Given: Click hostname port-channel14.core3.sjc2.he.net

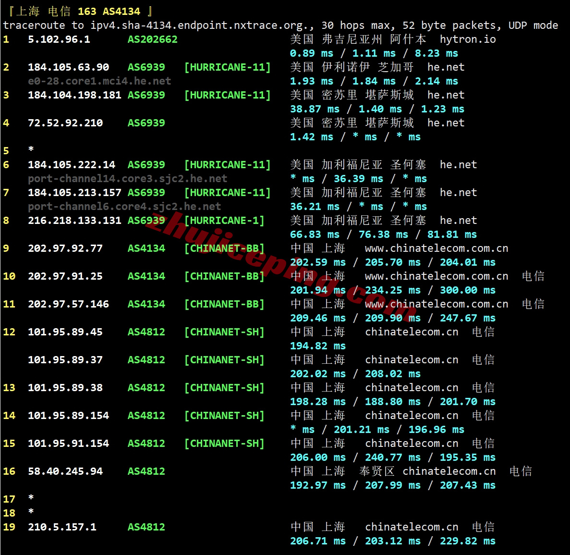Looking at the screenshot, I should [127, 179].
